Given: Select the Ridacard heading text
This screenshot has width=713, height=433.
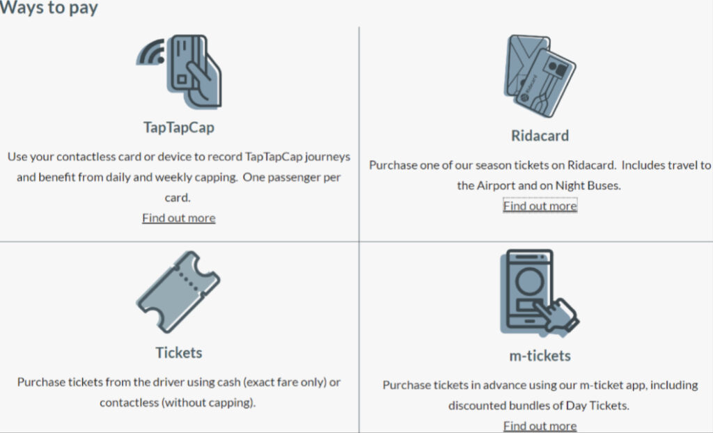Looking at the screenshot, I should (x=540, y=135).
